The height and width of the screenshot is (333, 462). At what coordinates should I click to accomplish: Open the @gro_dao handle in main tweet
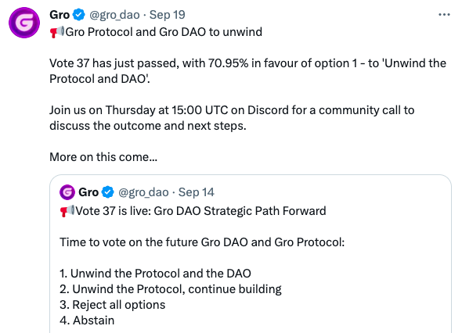(x=114, y=15)
